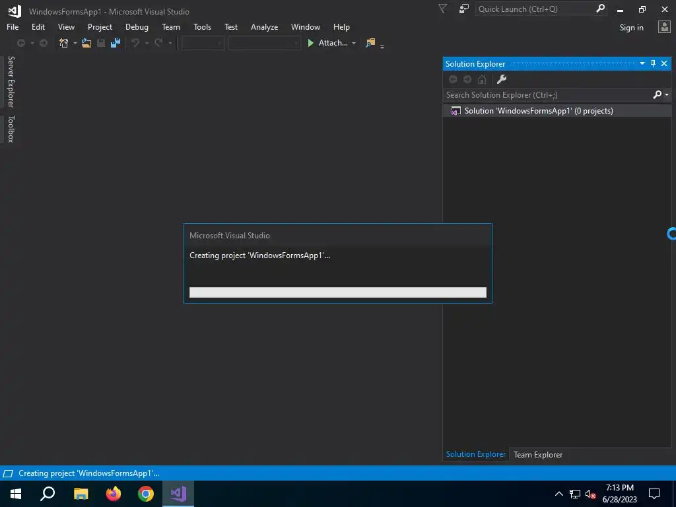
Task: Click the notifications filter funnel icon
Action: [442, 9]
